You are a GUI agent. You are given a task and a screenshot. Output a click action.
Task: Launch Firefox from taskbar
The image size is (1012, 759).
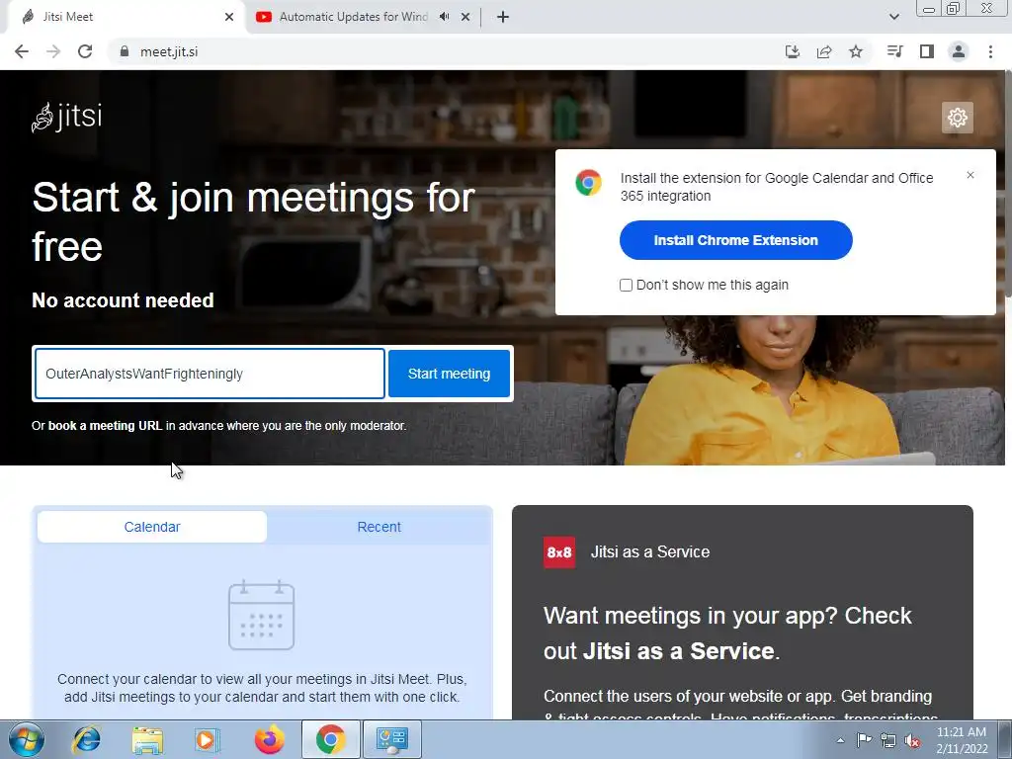pyautogui.click(x=269, y=739)
